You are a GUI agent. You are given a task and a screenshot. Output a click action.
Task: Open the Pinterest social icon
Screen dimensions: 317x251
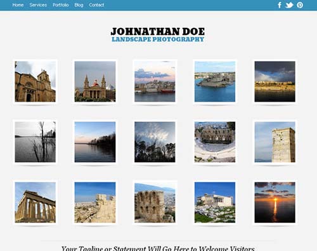click(x=300, y=5)
